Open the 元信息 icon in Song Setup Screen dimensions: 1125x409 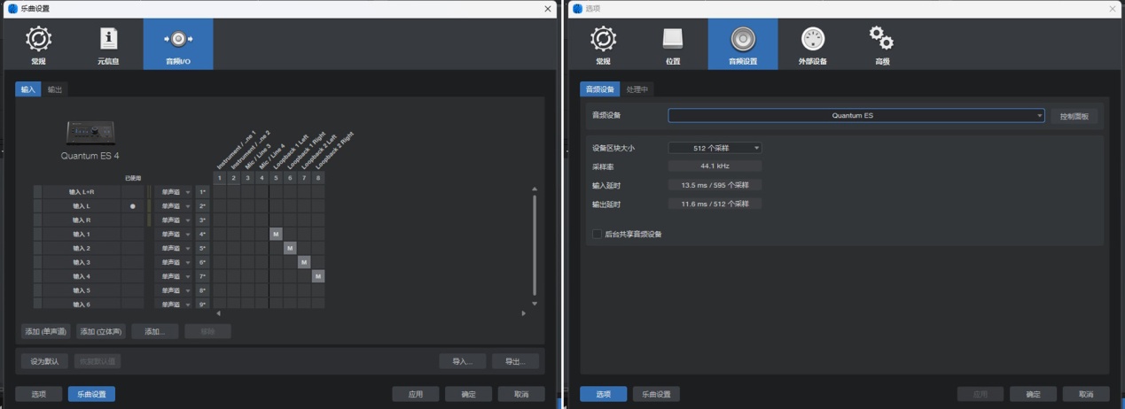click(x=108, y=39)
